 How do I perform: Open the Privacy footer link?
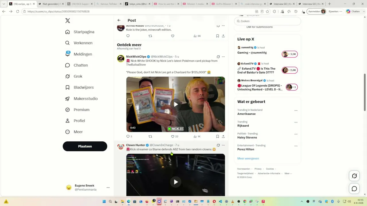[258, 169]
